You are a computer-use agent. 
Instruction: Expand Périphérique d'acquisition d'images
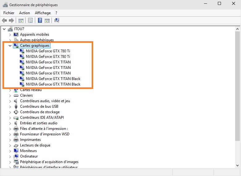[10, 162]
